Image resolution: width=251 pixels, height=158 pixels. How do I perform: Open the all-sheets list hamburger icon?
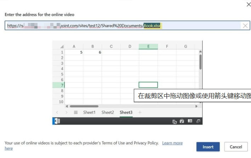pyautogui.click(x=76, y=113)
